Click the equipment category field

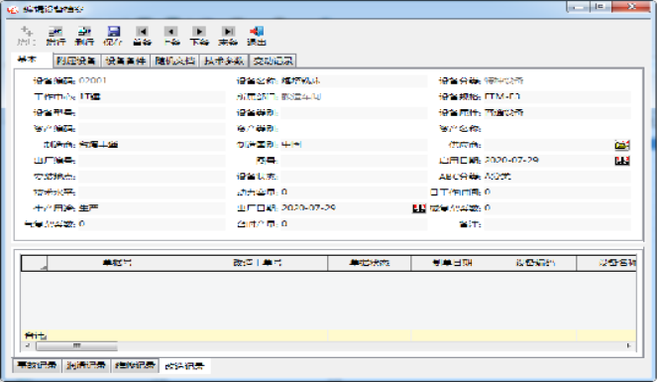pos(557,80)
